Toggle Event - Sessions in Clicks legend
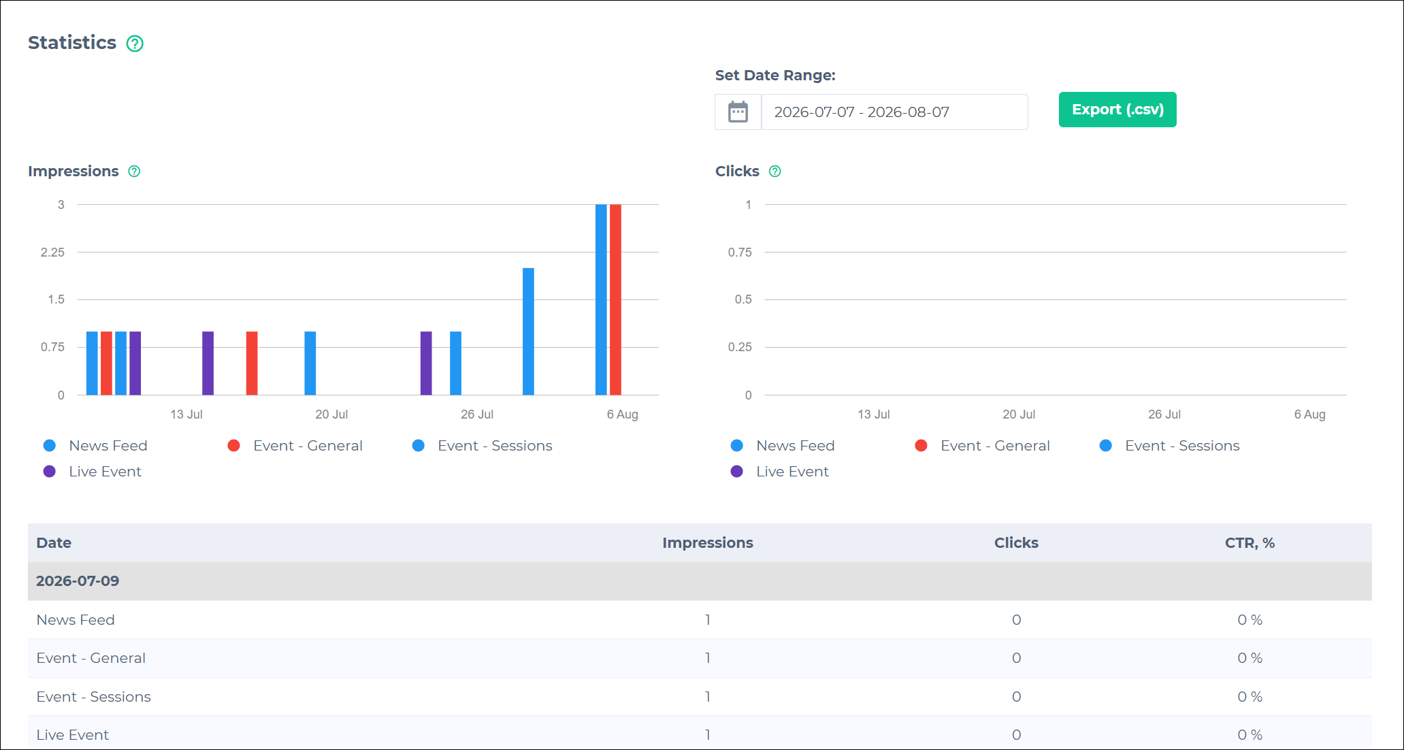Screen dimensions: 1404x750 click(x=1169, y=446)
